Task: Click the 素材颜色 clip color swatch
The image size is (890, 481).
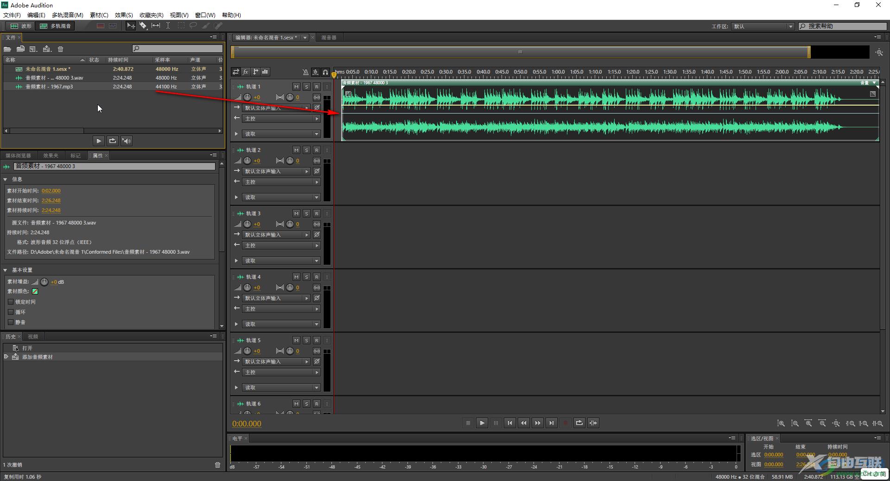Action: (35, 292)
